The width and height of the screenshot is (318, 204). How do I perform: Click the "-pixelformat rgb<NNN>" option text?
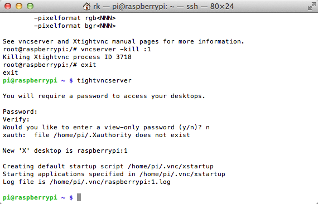pos(75,18)
